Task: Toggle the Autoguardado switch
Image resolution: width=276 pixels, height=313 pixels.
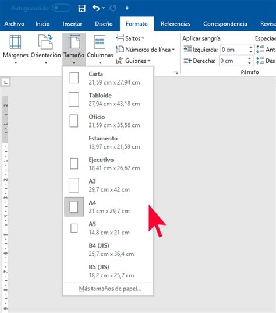Action: 61,8
